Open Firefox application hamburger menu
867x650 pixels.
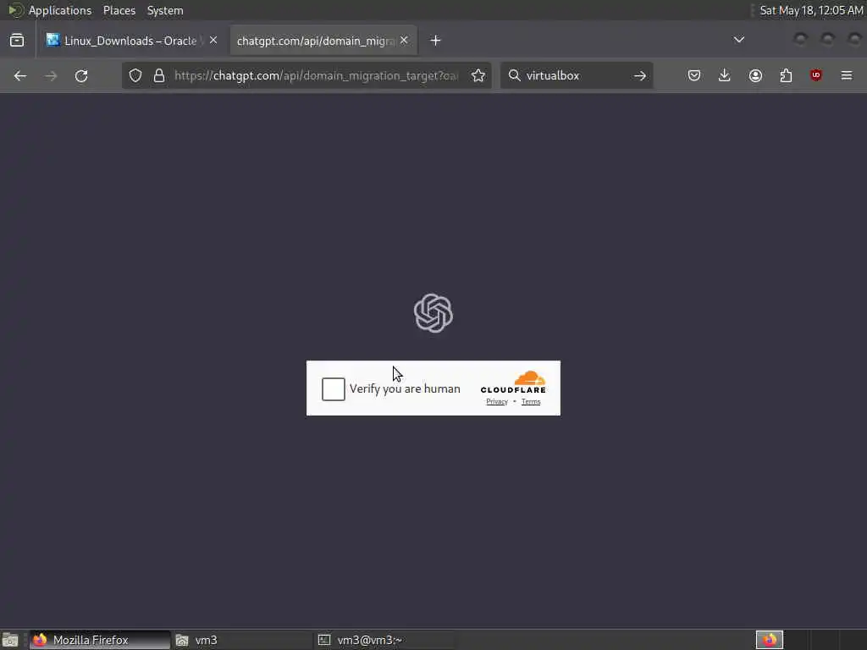click(x=847, y=75)
